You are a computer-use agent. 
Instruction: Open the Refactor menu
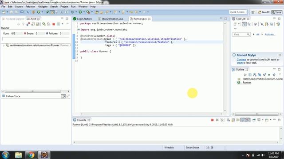coord(30,7)
